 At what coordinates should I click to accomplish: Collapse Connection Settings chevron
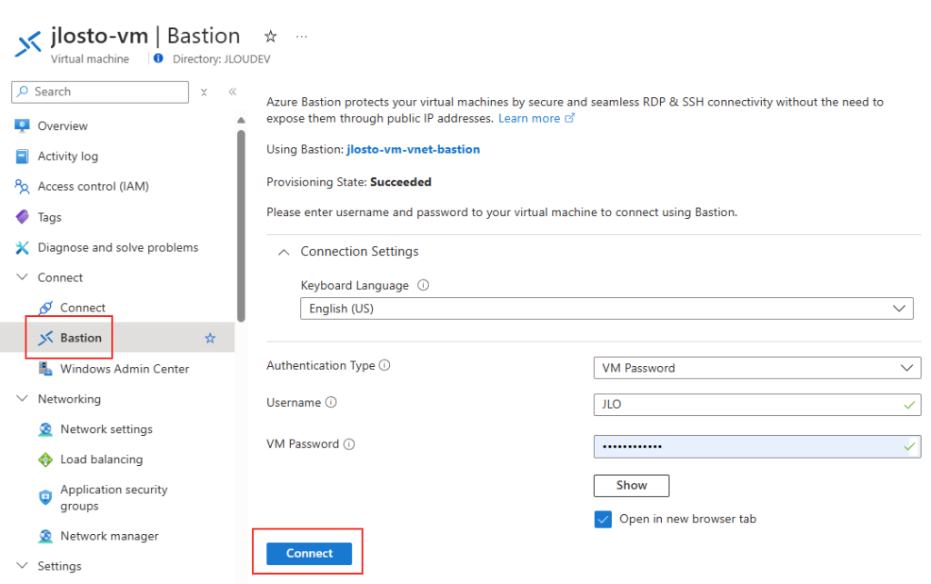point(284,252)
